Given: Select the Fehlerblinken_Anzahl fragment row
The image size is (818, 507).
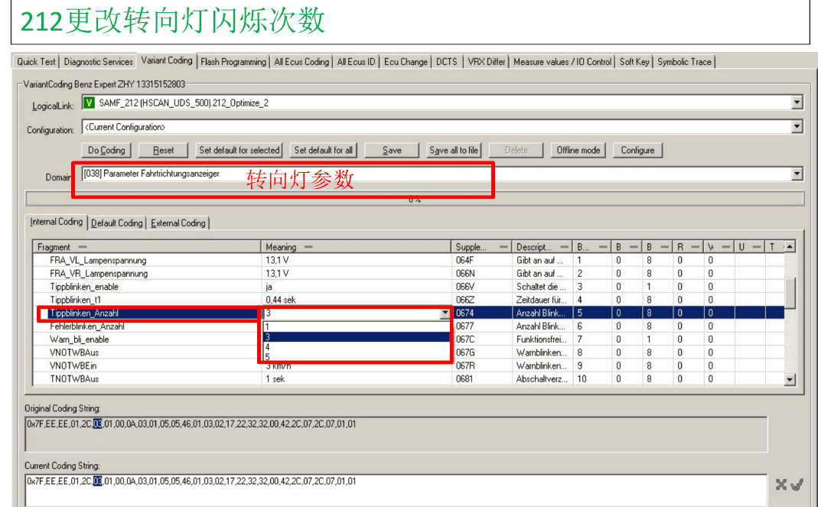Looking at the screenshot, I should 87,327.
